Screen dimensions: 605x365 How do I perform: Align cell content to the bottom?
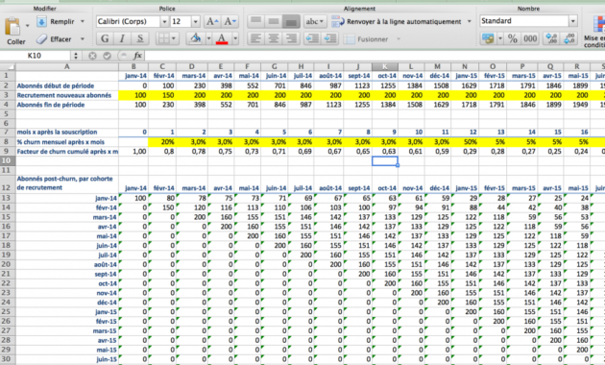(291, 21)
